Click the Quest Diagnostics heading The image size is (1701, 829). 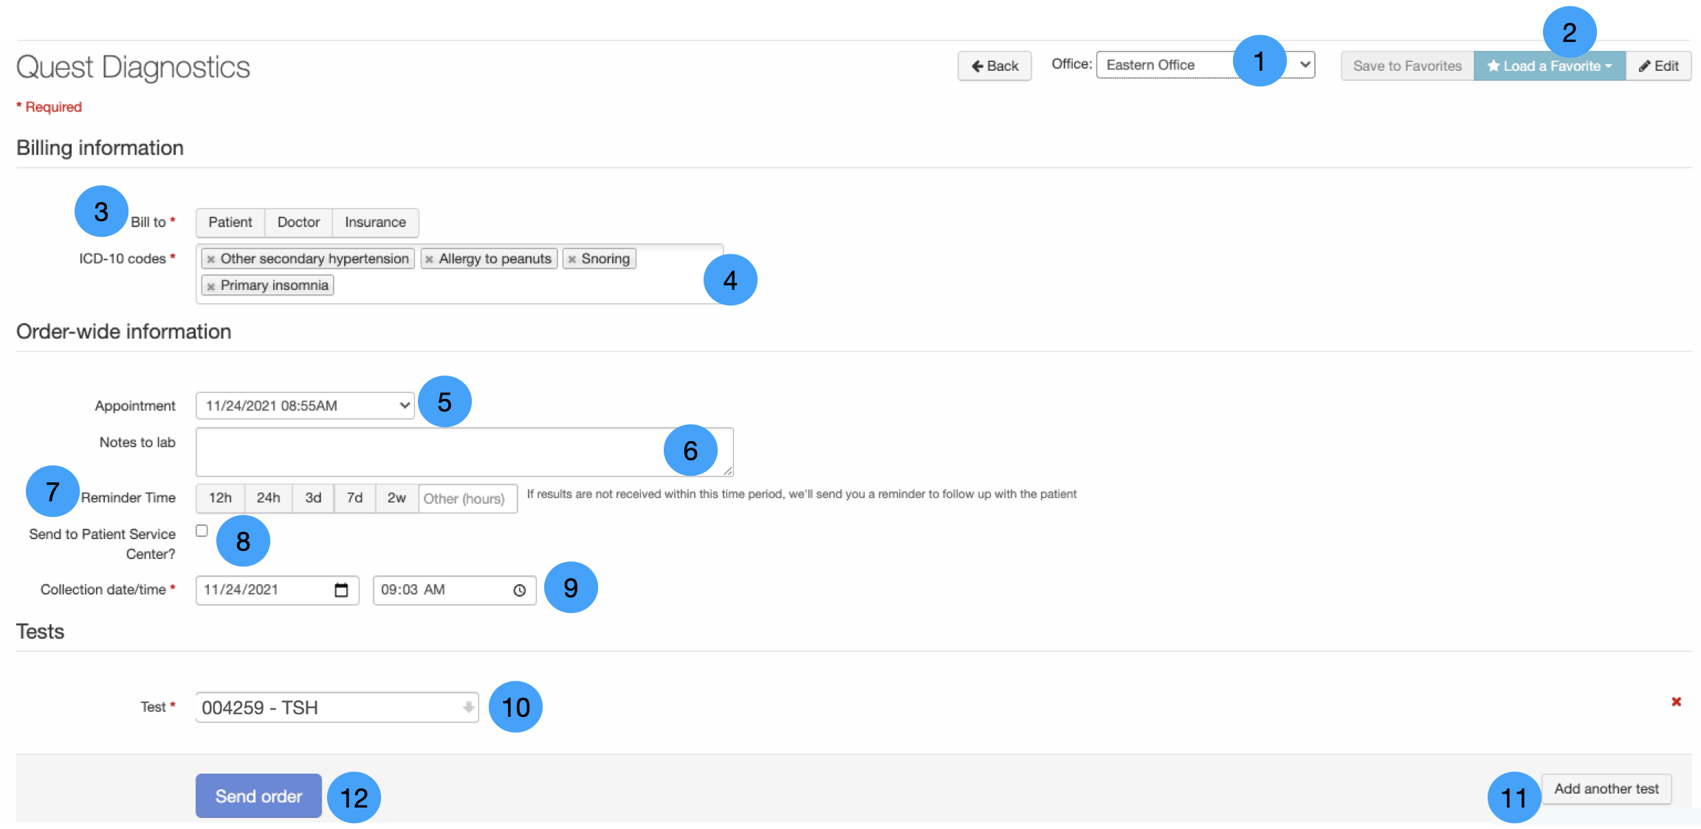[133, 67]
